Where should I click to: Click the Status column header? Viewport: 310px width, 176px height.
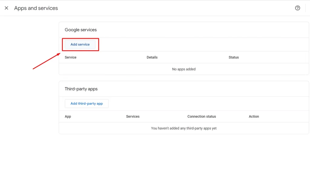pyautogui.click(x=234, y=57)
